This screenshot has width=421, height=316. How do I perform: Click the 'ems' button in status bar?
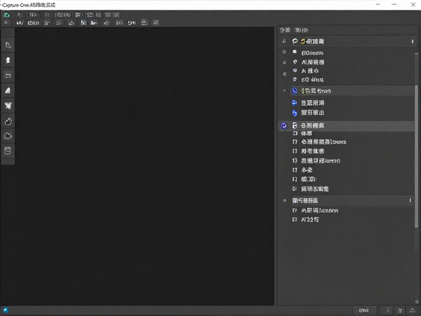364,310
